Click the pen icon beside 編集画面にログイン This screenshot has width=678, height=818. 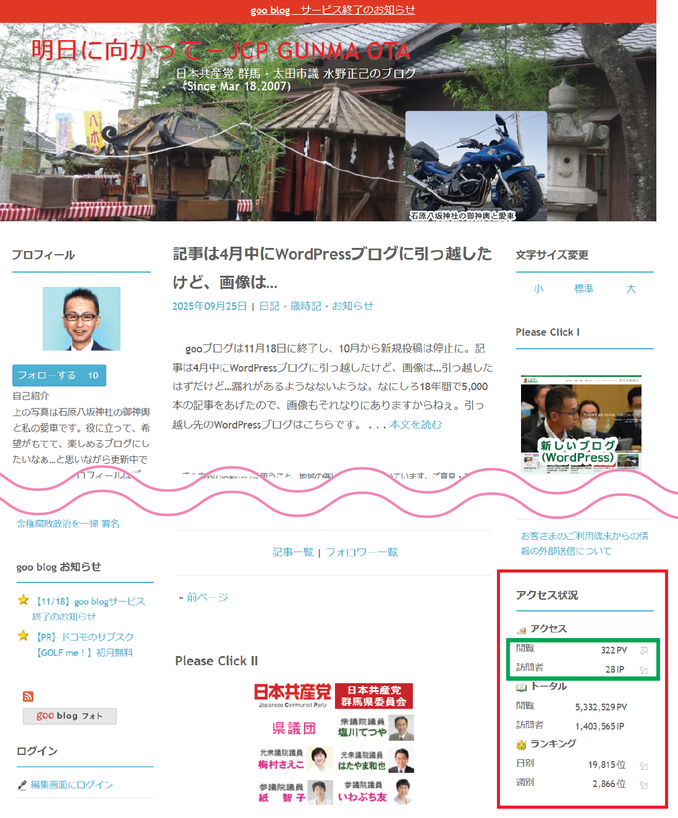(22, 785)
